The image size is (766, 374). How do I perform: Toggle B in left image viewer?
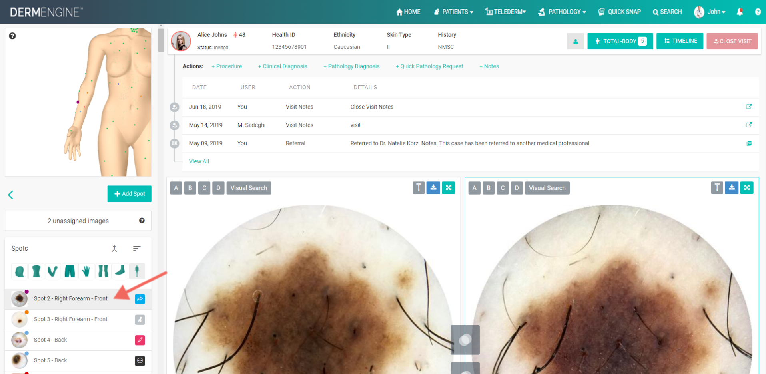[x=190, y=188]
